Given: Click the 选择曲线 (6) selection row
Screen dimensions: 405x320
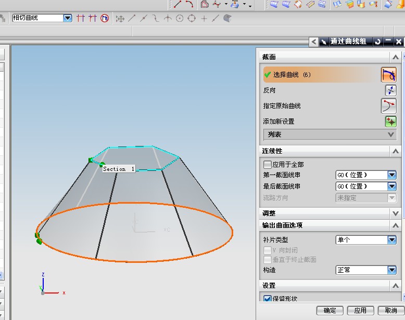Looking at the screenshot, I should click(322, 75).
